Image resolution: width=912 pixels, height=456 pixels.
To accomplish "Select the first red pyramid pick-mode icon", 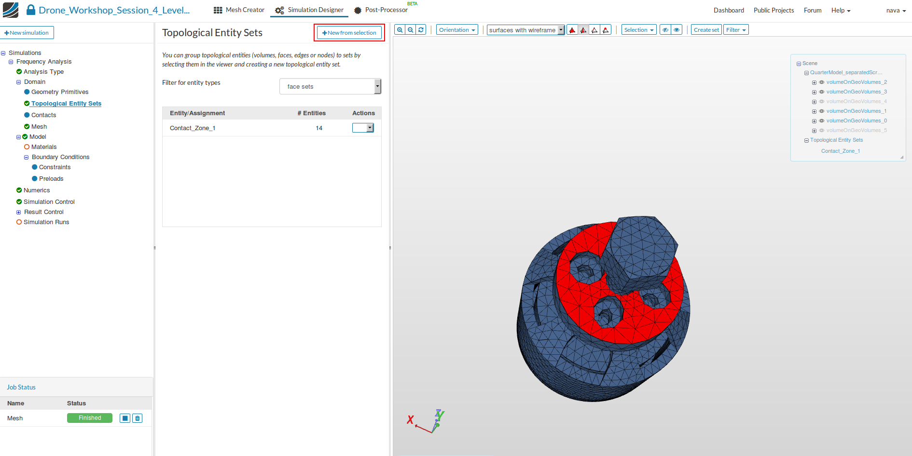I will pyautogui.click(x=572, y=30).
